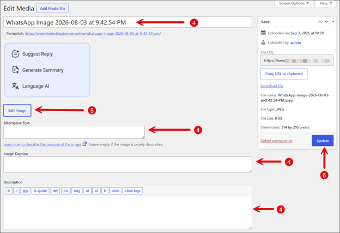Screen dimensions: 340x233
Task: Click the ol quicktag button
Action: click(x=96, y=191)
